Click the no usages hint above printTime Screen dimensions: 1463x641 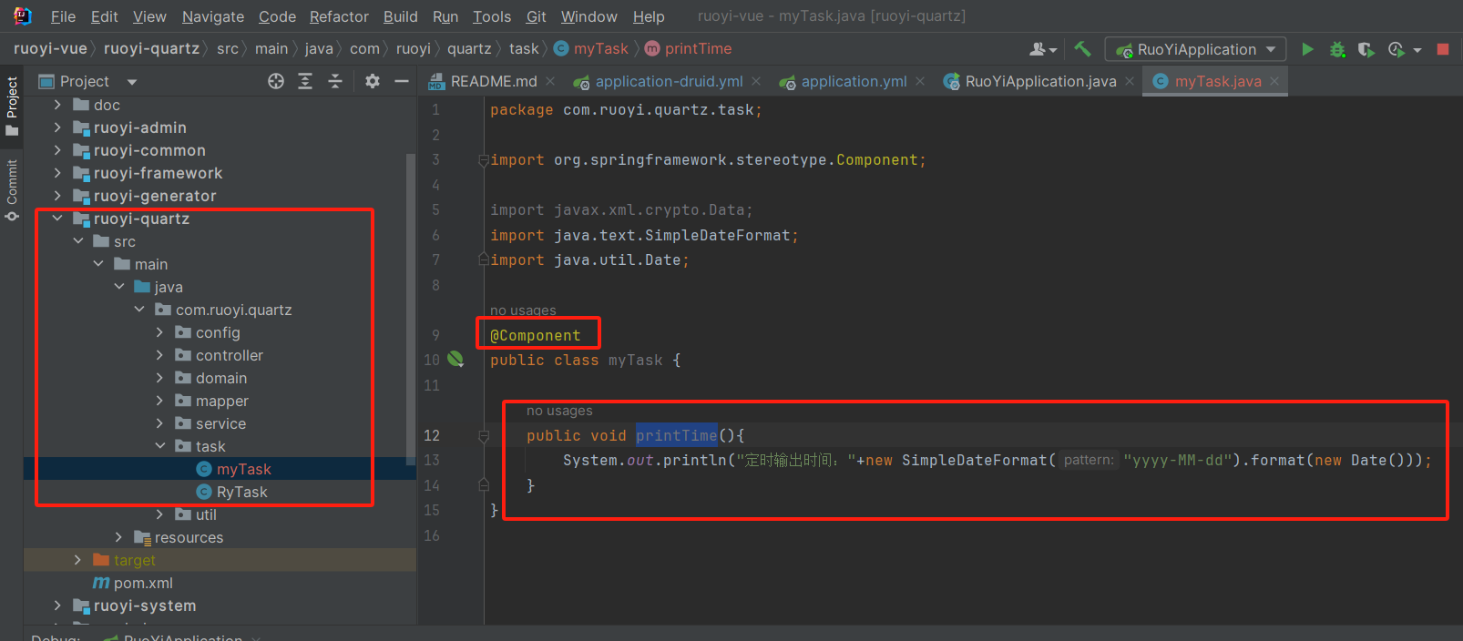(x=559, y=411)
